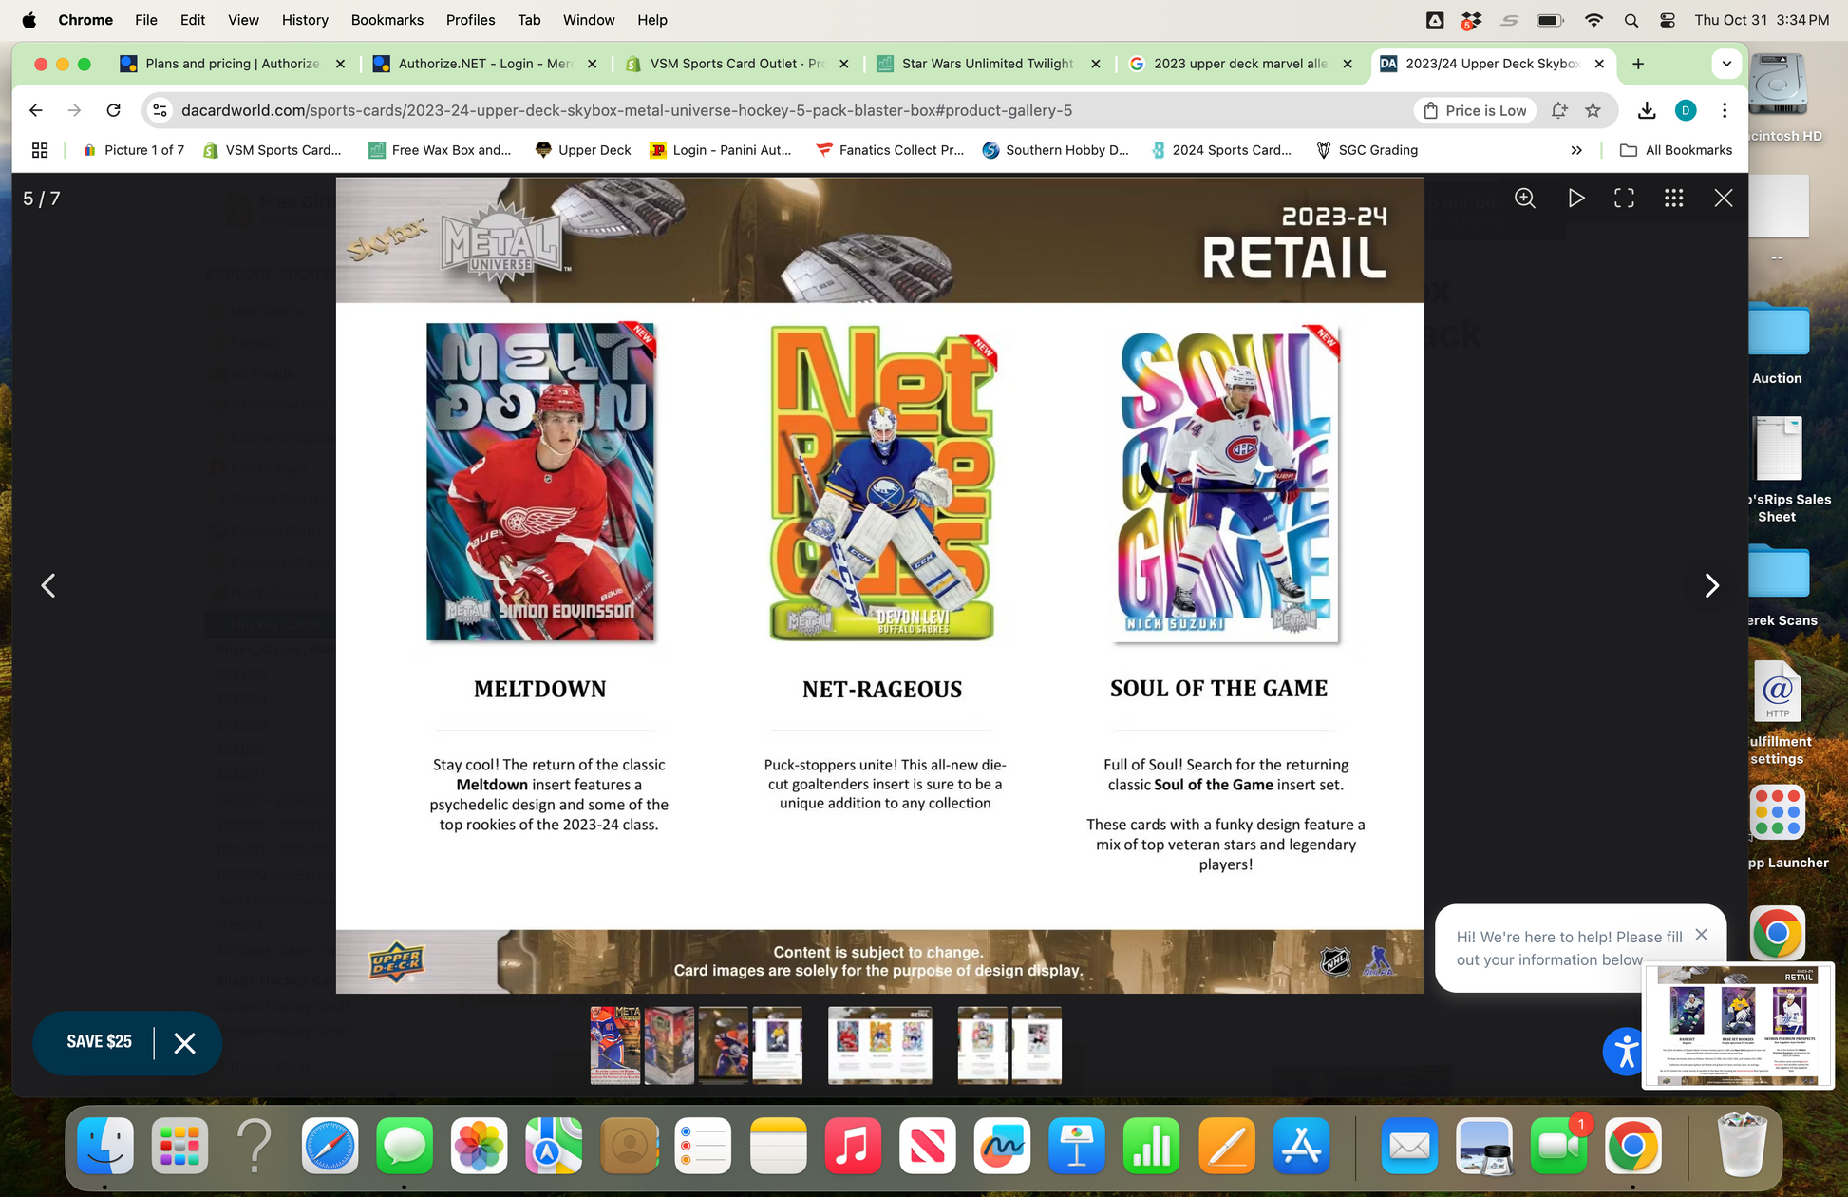This screenshot has width=1848, height=1197.
Task: Click the gallery zoom-in magnifier icon
Action: (x=1525, y=198)
